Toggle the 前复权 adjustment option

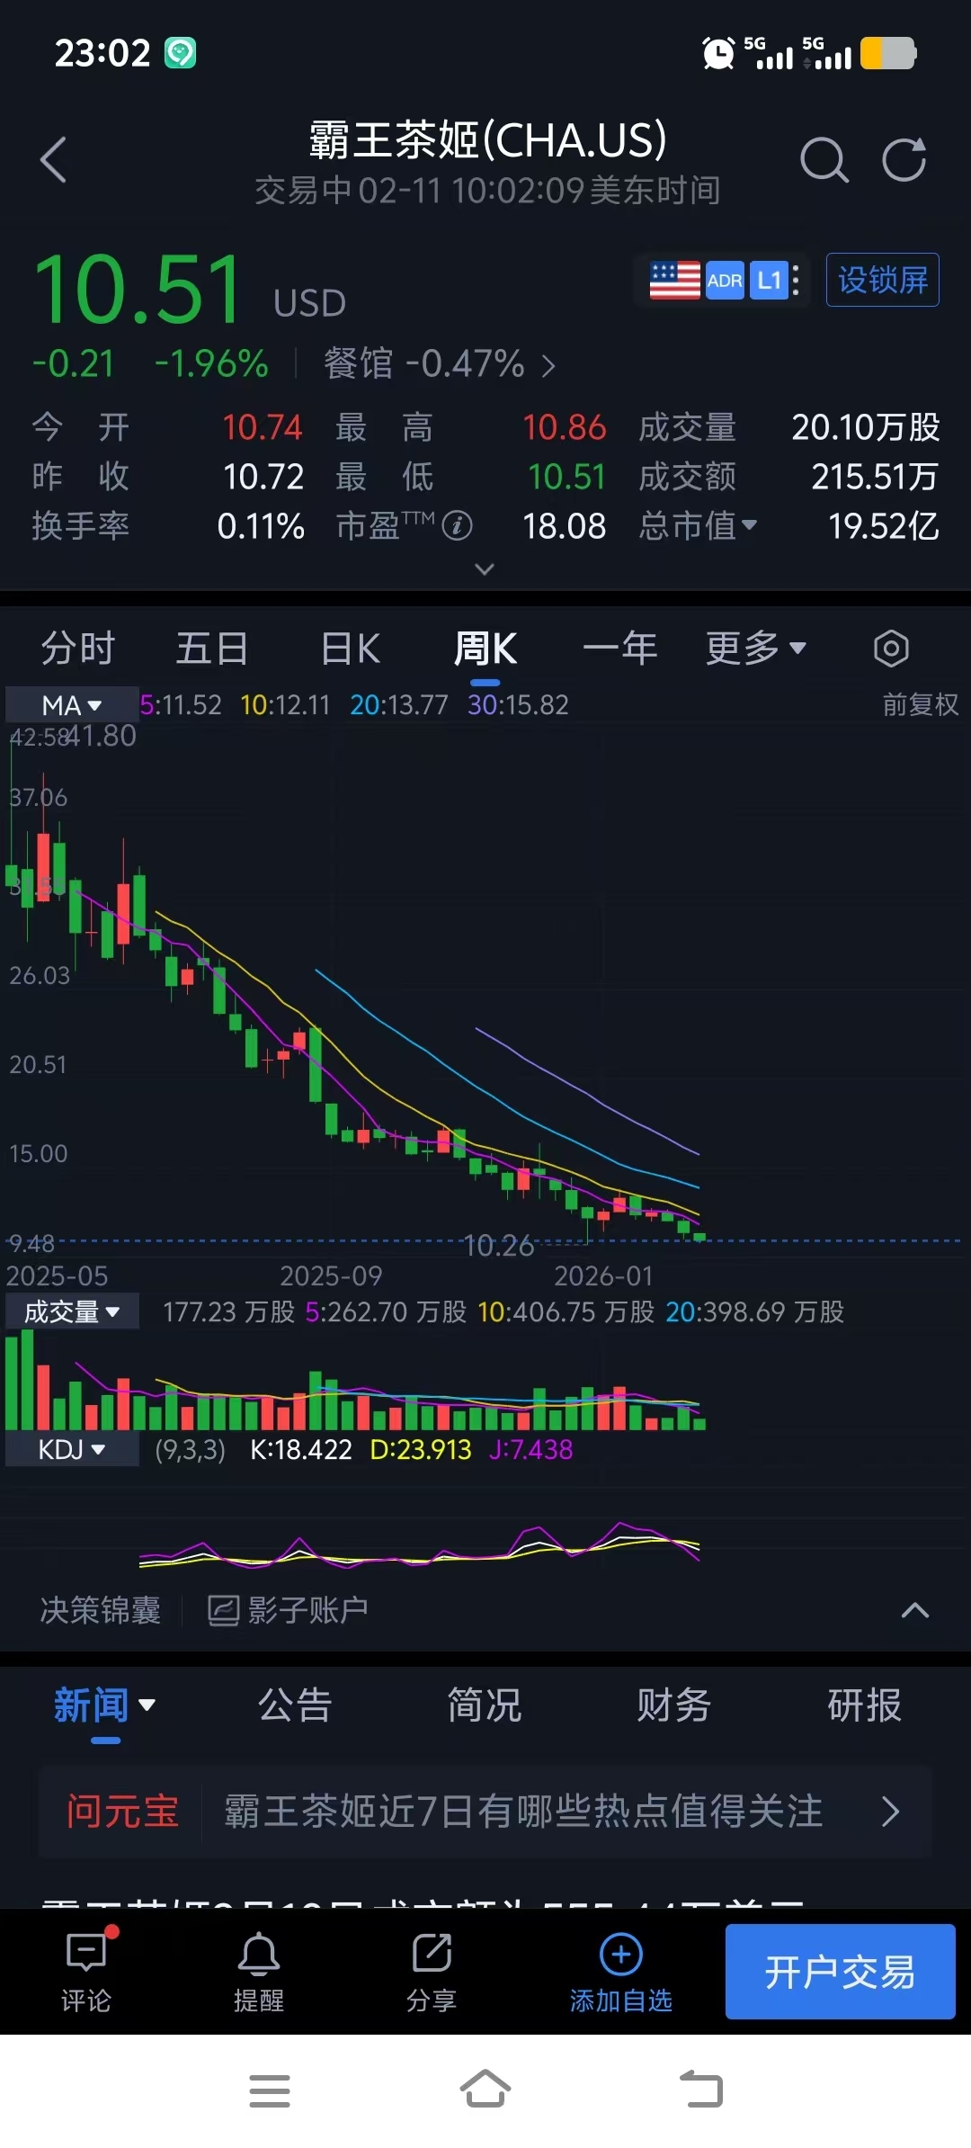(x=921, y=704)
